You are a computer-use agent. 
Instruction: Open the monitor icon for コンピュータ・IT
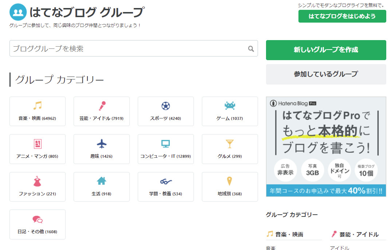pos(165,144)
